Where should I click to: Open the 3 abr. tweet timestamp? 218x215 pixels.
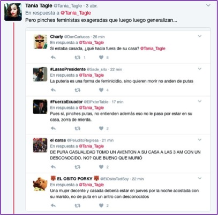92,6
